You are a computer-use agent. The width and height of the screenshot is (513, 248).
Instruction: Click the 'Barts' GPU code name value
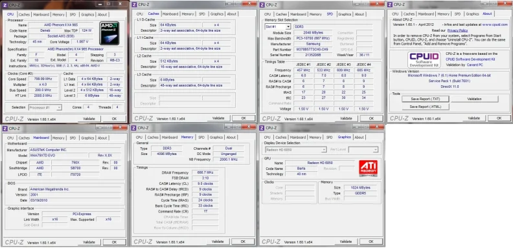click(302, 169)
